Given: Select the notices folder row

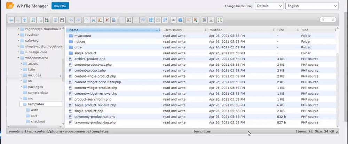Looking at the screenshot, I should click(x=201, y=41).
